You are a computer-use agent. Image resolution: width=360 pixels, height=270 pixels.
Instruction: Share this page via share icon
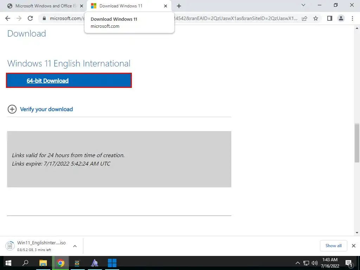coord(304,18)
